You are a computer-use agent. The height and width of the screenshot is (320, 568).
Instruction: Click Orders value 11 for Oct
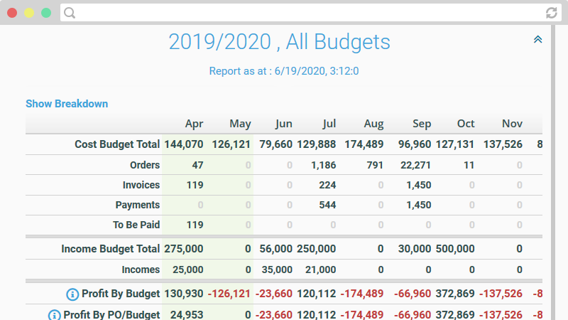pos(469,165)
